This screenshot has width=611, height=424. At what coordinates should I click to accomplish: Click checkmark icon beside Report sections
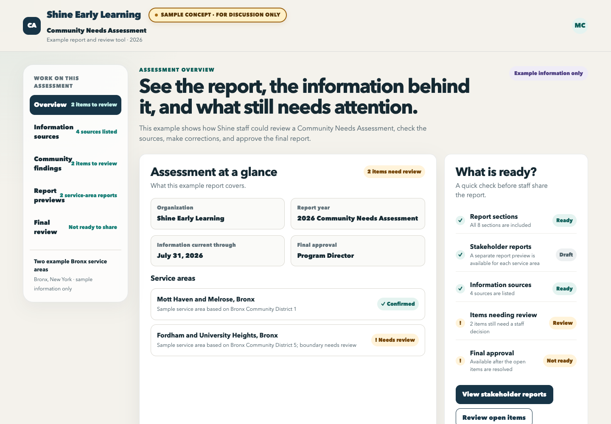point(460,220)
